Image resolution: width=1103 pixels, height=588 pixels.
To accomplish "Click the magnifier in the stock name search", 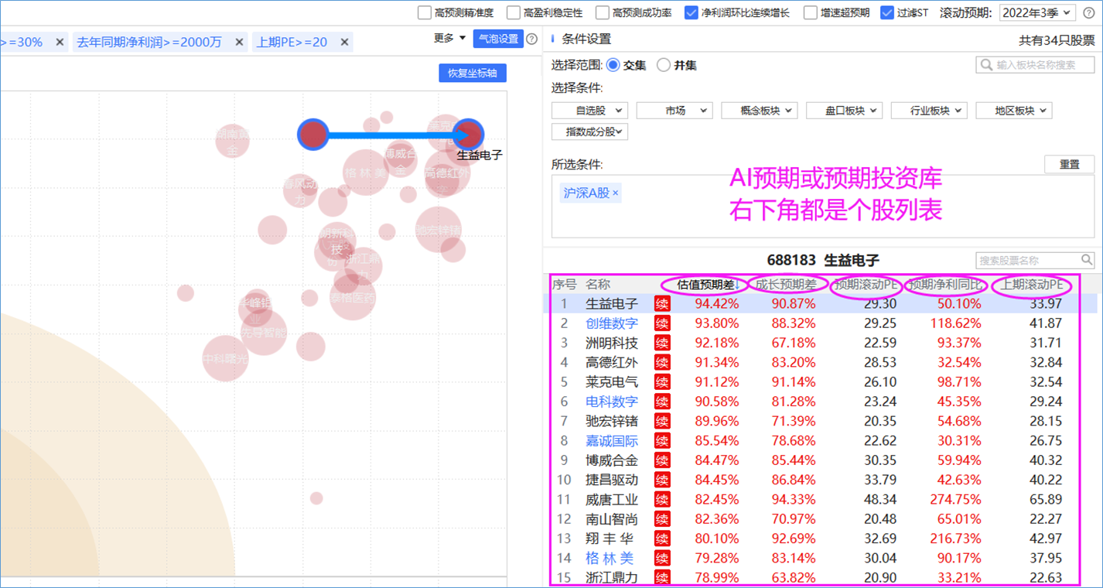I will pyautogui.click(x=1087, y=261).
